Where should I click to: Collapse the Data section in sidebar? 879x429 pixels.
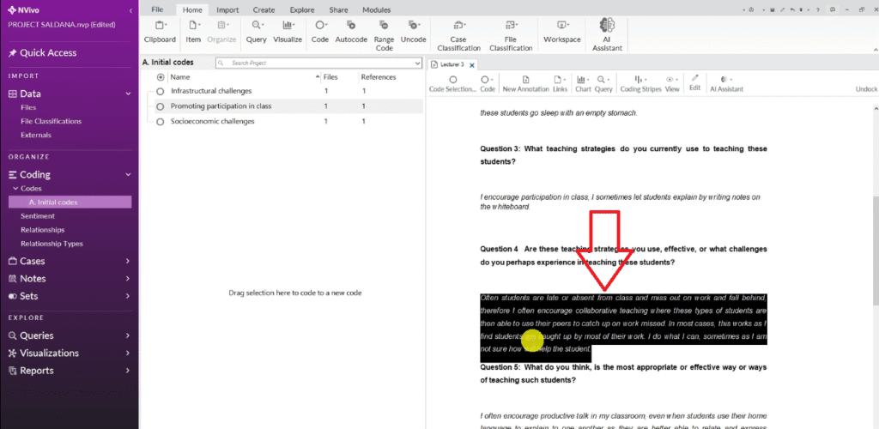click(127, 94)
